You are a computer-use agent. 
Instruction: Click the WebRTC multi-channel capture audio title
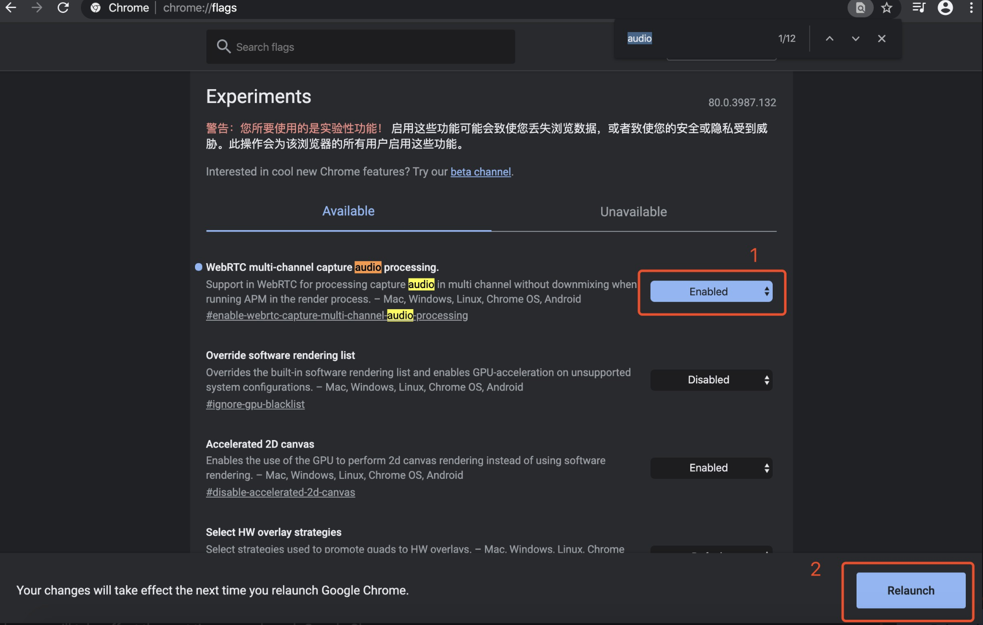[x=322, y=267]
